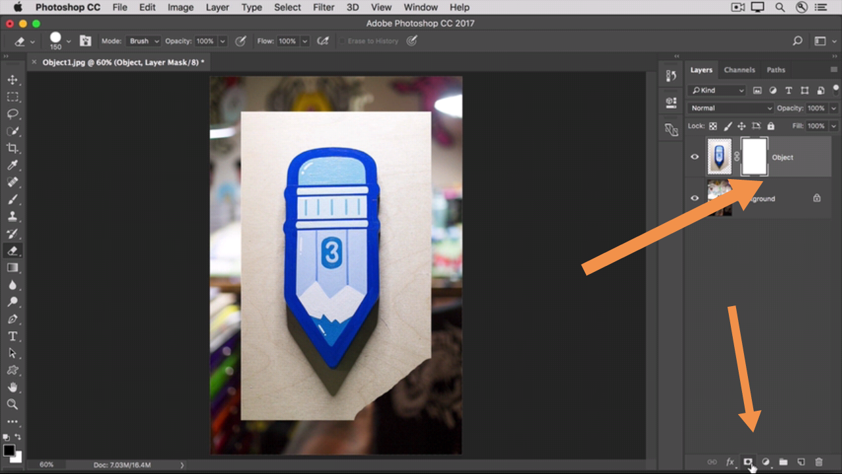Select the Zoom tool in toolbar
842x474 pixels.
pos(12,404)
